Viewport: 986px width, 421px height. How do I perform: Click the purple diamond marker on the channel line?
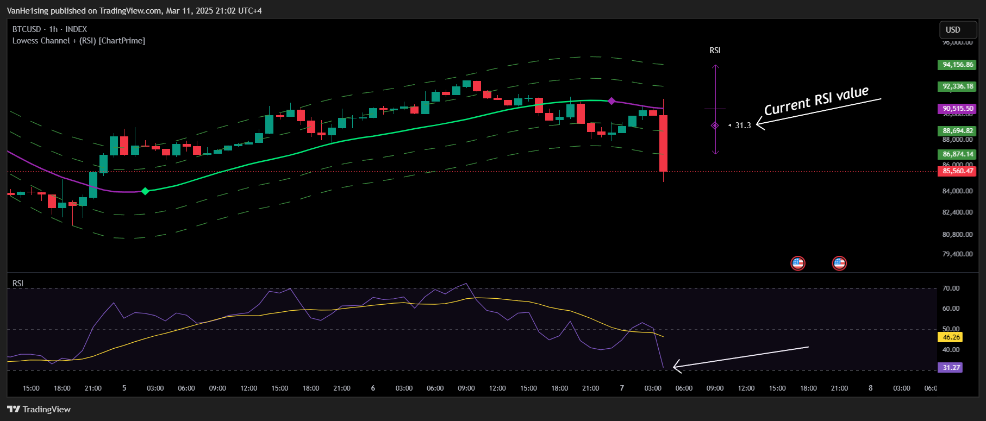coord(611,101)
